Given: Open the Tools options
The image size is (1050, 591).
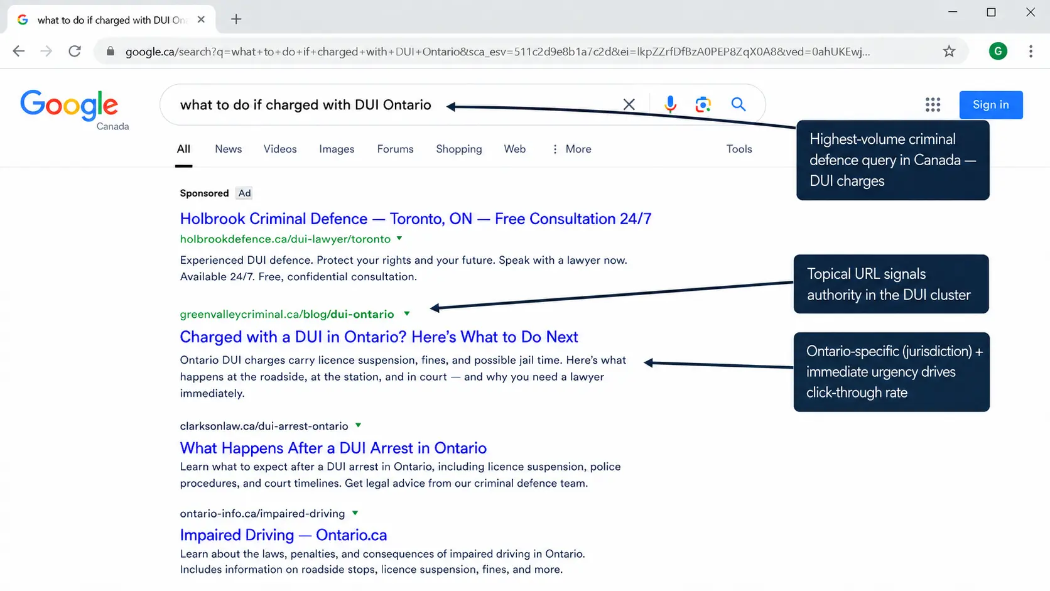Looking at the screenshot, I should point(739,149).
